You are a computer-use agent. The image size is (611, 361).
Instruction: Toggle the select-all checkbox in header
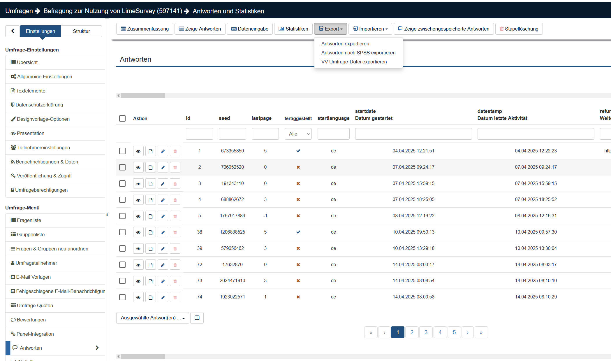click(122, 118)
